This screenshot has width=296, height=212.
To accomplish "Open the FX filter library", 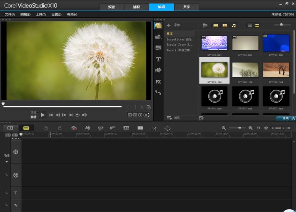I will tap(158, 81).
